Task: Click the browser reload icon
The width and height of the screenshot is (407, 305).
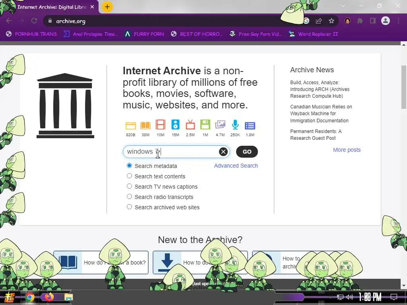Action: click(x=34, y=21)
